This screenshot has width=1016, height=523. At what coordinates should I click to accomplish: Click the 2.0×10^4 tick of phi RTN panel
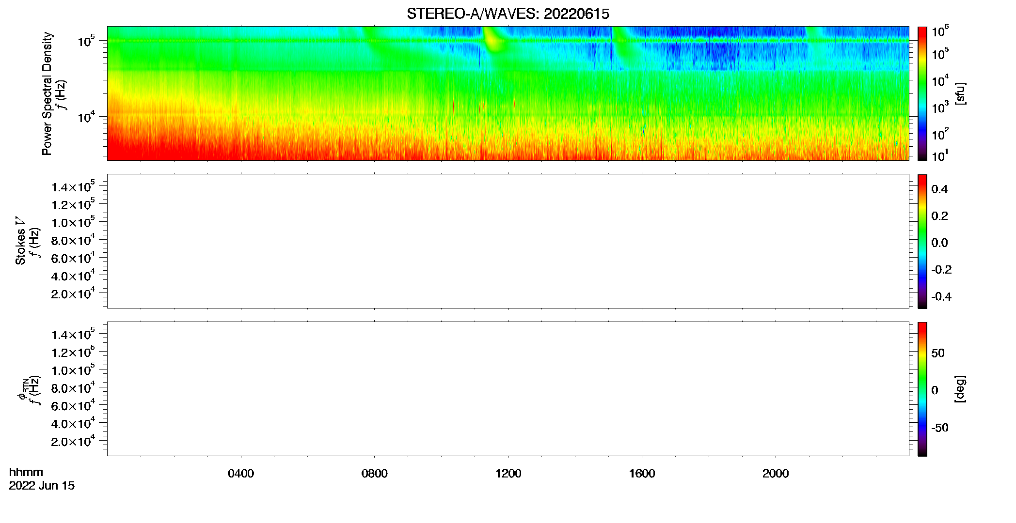pos(73,441)
